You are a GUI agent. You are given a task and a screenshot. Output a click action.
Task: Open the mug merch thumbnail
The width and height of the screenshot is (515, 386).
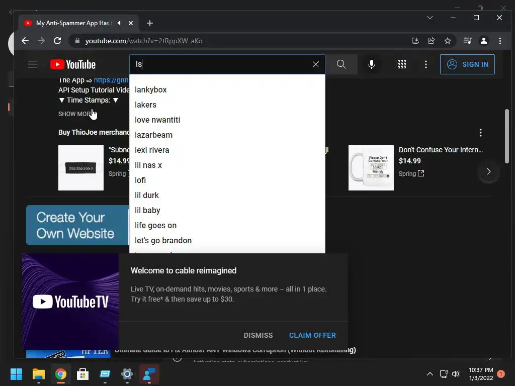pos(371,168)
